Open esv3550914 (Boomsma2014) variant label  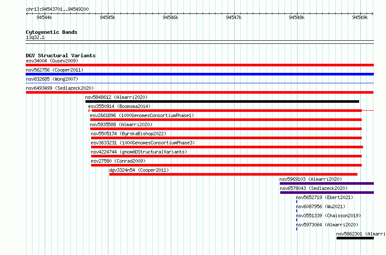[x=119, y=106]
